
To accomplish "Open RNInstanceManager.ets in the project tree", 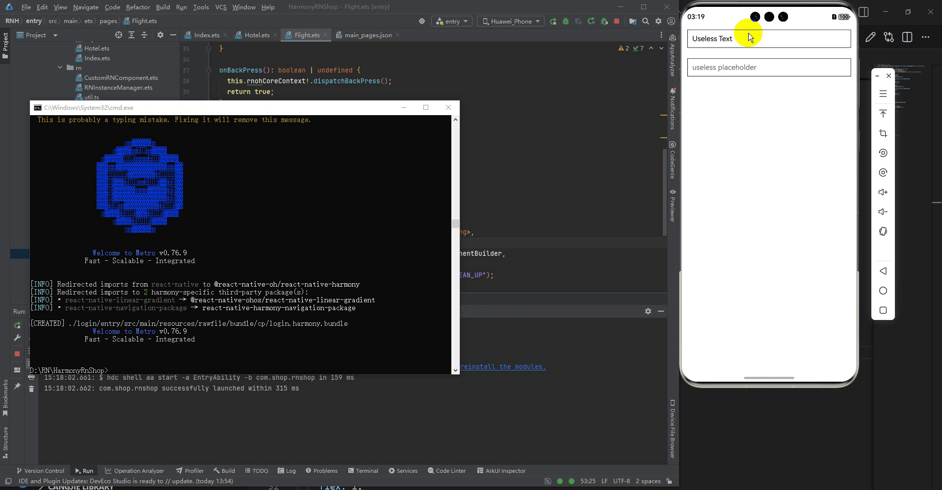I will pyautogui.click(x=118, y=88).
